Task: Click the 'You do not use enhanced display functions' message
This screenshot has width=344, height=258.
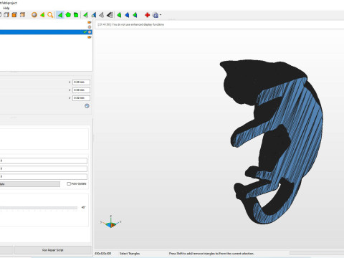Action: (138, 24)
